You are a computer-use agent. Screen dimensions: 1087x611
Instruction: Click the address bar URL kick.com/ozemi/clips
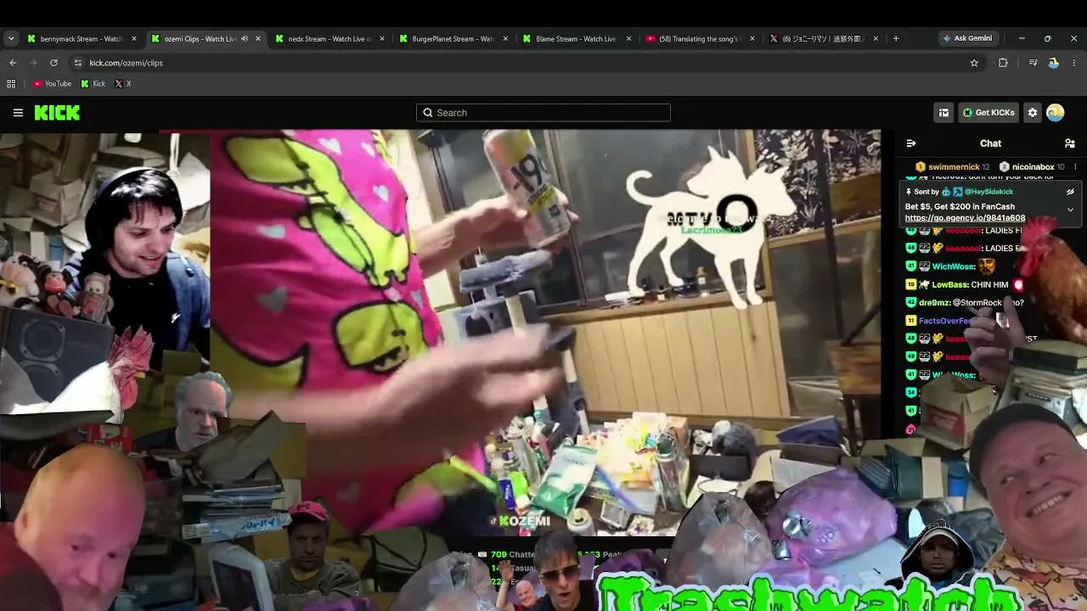point(126,63)
